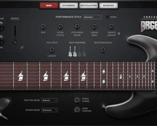
Task: Click the MULTI-TRACKING label
Action: [77, 43]
